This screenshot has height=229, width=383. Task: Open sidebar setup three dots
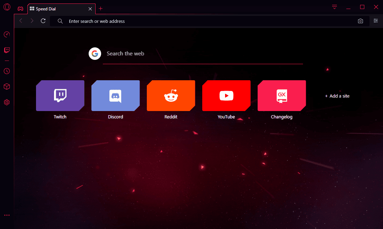pyautogui.click(x=7, y=215)
